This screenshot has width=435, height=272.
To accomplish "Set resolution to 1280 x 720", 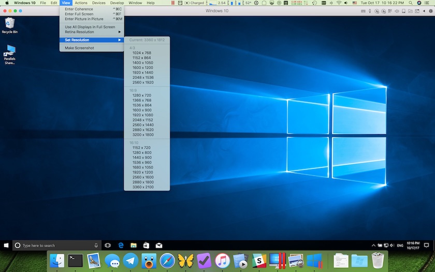I will point(147,95).
